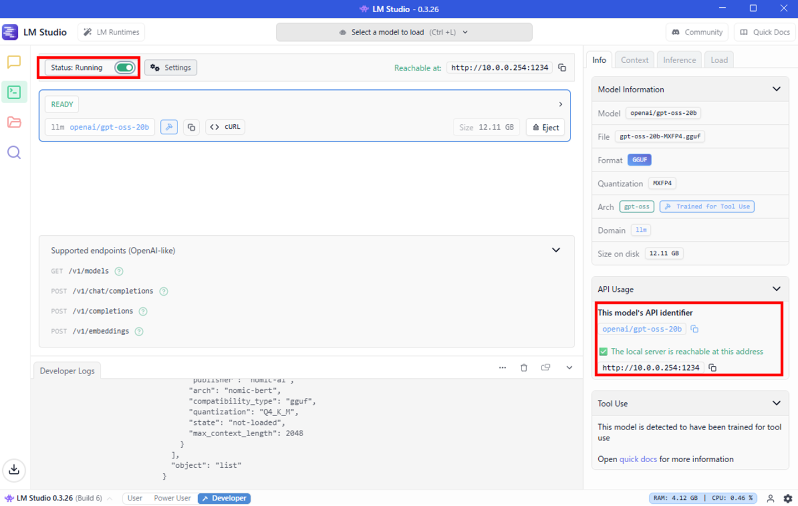
Task: Collapse the Supported endpoints section
Action: pos(555,250)
